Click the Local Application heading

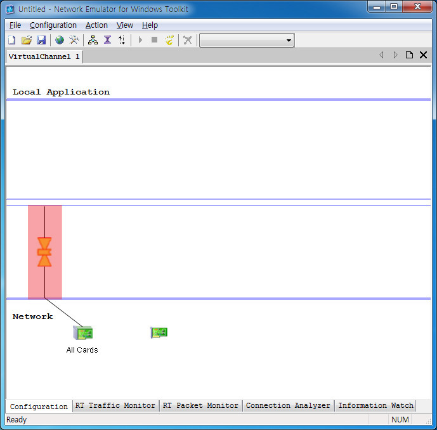[61, 92]
